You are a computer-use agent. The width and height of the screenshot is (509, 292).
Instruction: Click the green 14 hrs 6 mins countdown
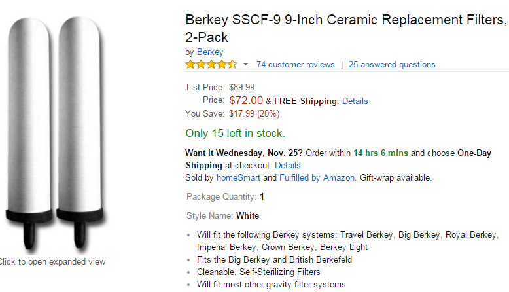(x=381, y=153)
